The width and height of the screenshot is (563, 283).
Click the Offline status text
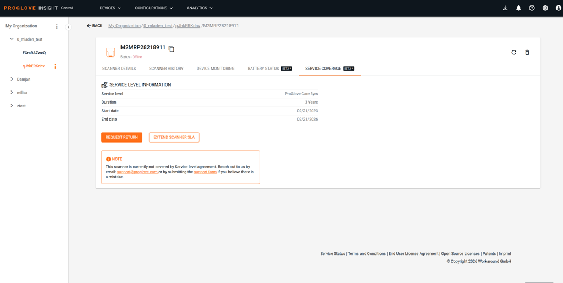[137, 57]
